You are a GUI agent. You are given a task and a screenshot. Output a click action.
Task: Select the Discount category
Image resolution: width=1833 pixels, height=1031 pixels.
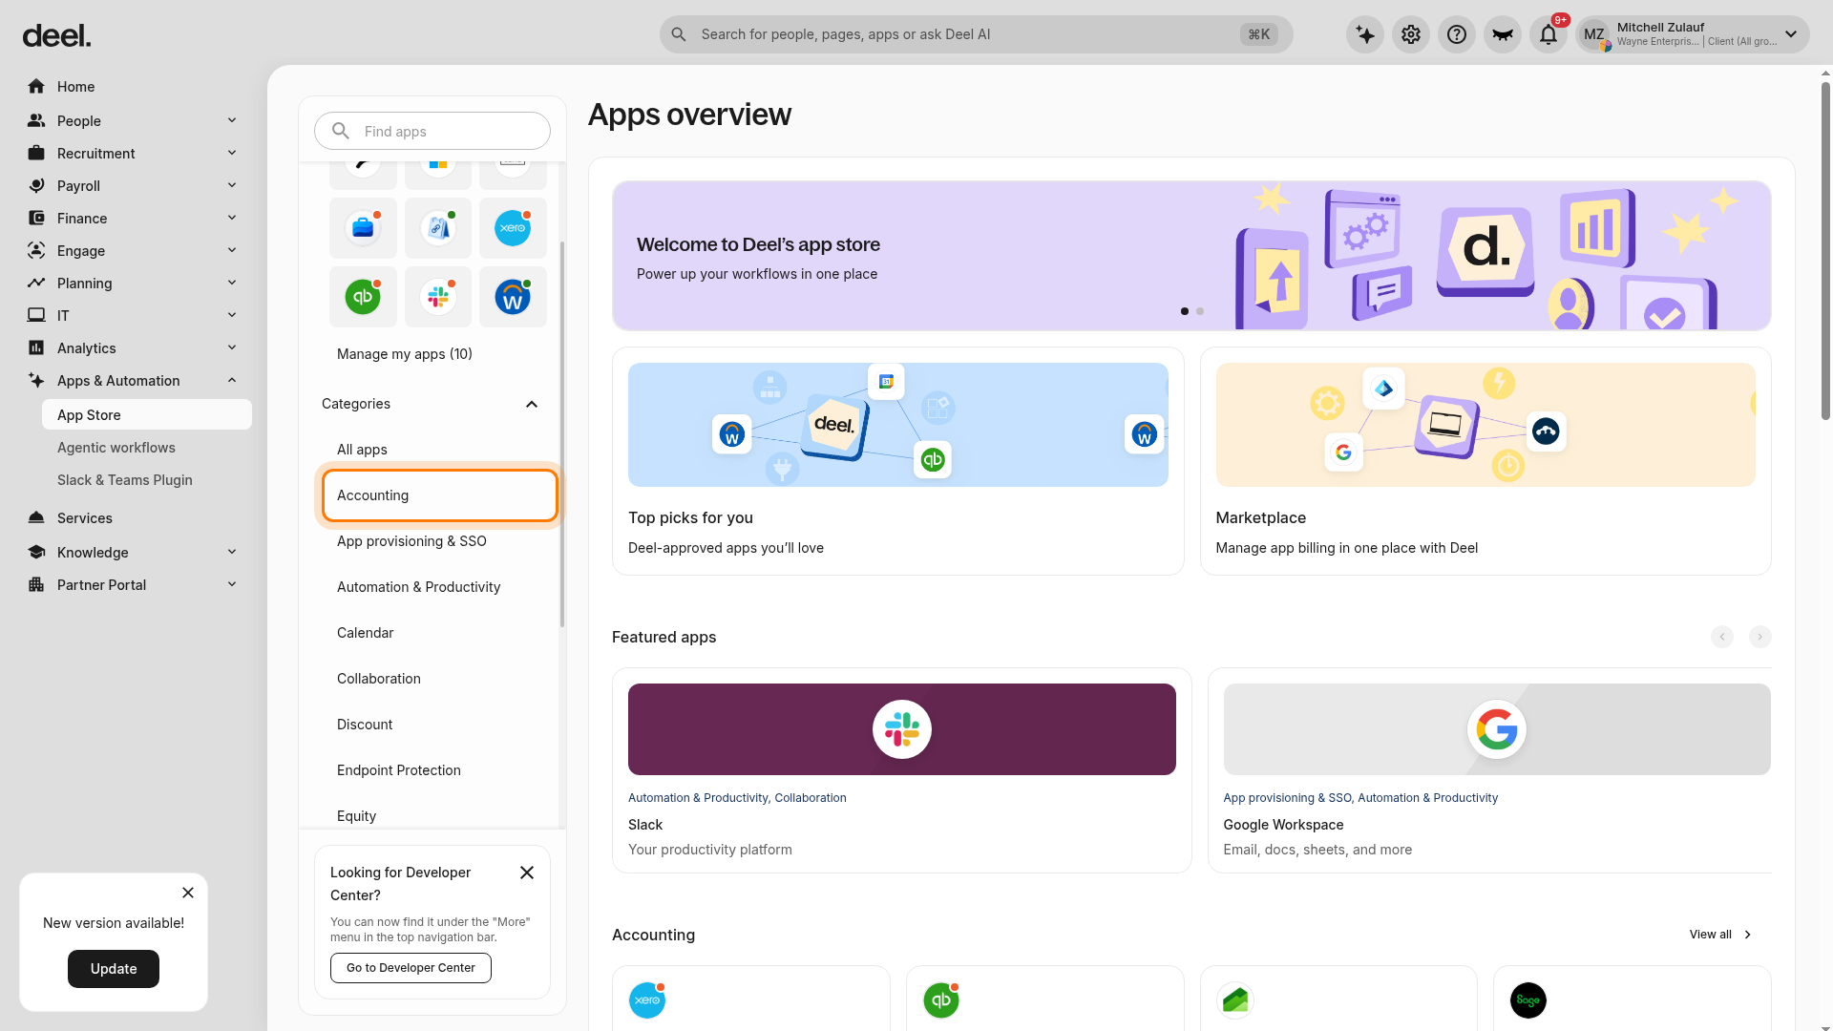tap(440, 725)
